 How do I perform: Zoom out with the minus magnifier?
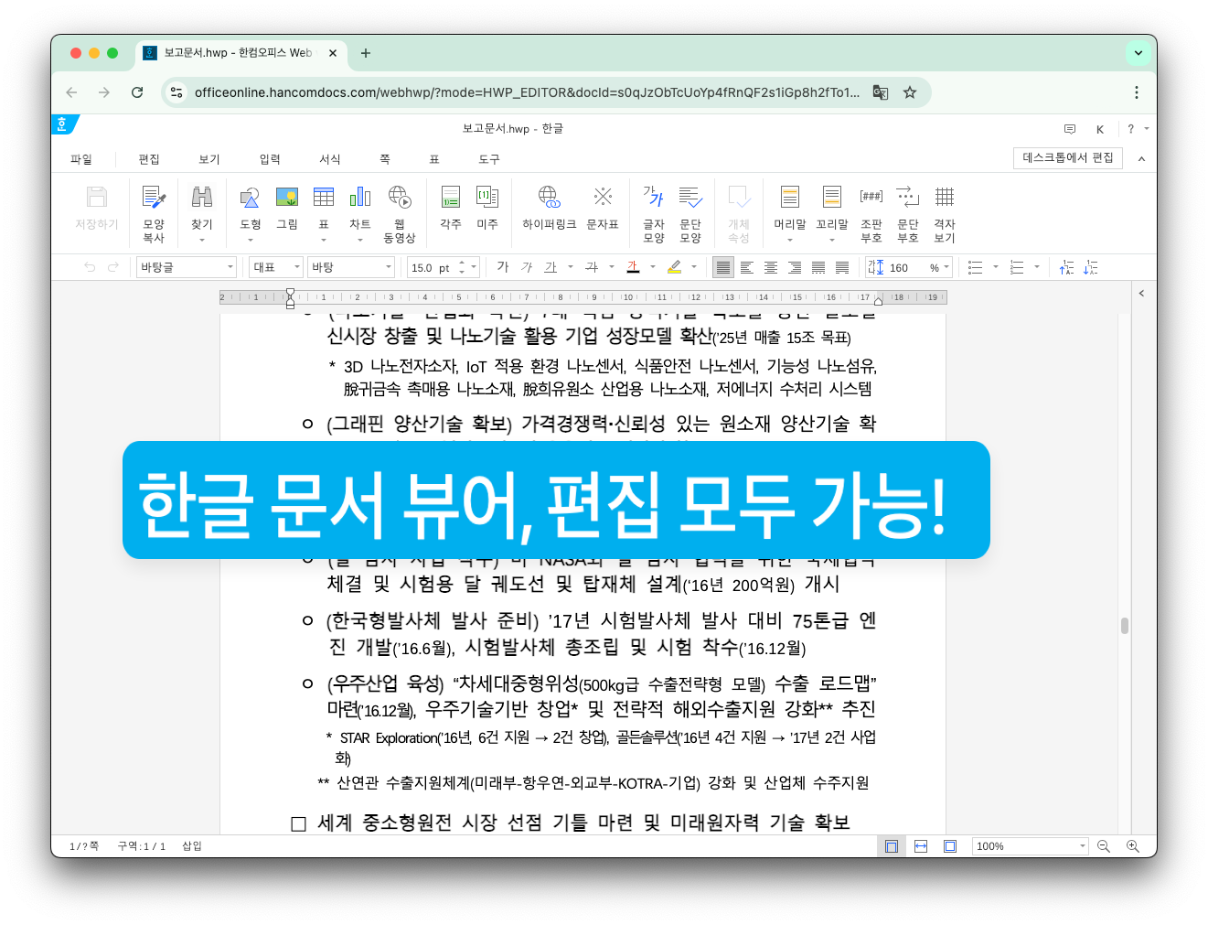(1104, 846)
